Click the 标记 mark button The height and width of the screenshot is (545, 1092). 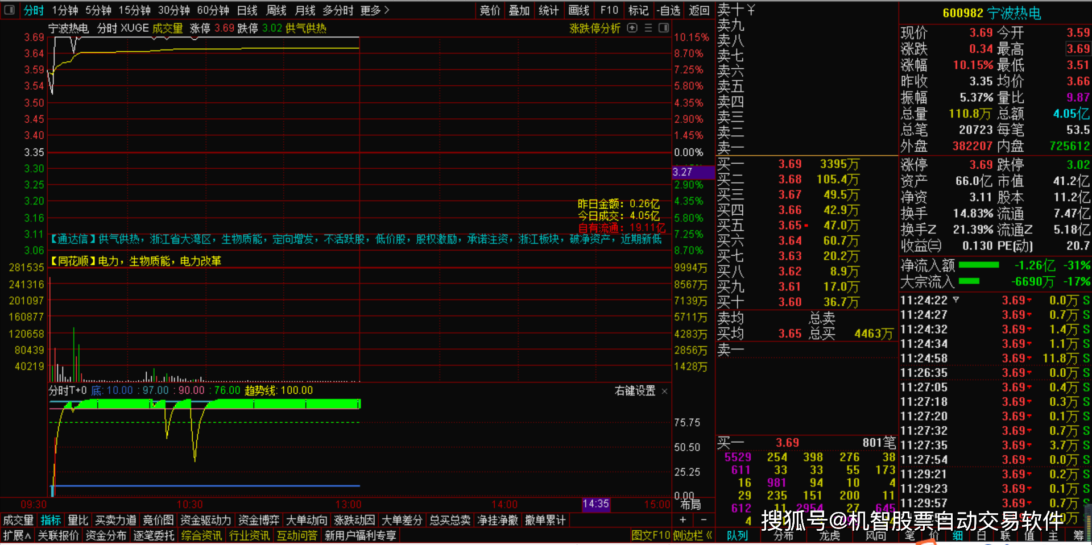tap(638, 10)
